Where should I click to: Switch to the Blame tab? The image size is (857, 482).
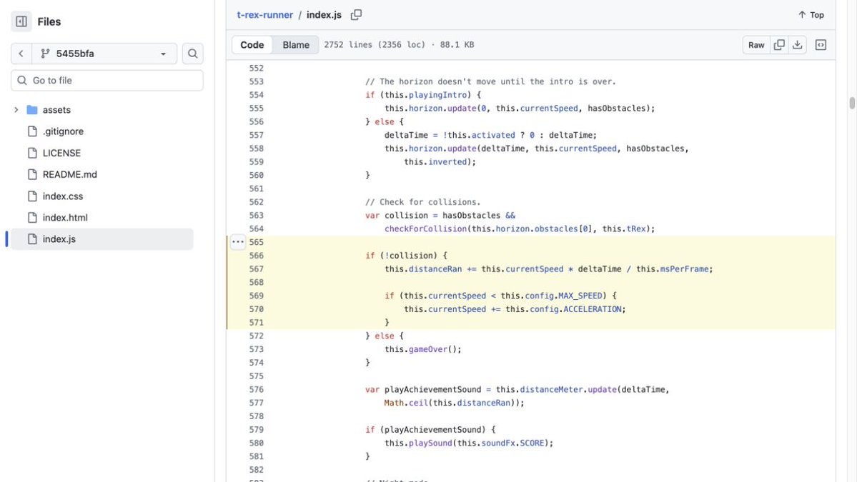(x=296, y=45)
